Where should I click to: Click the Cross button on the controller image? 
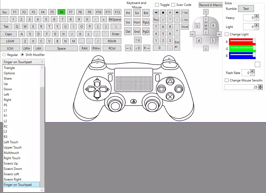(x=170, y=97)
